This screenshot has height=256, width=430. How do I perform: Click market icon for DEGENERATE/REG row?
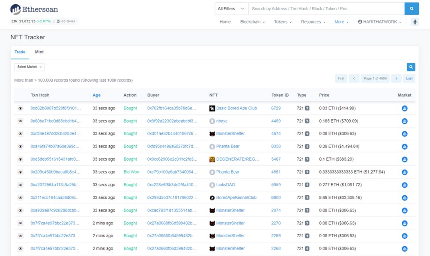click(404, 159)
